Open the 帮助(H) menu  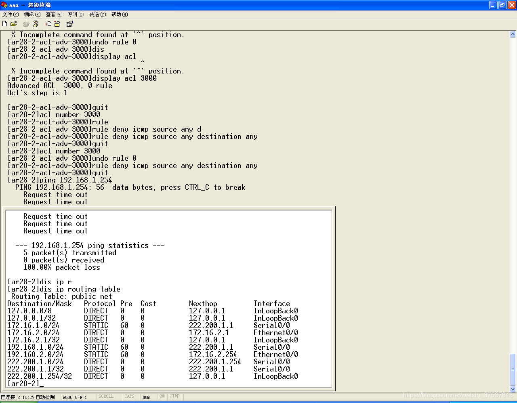tap(120, 15)
